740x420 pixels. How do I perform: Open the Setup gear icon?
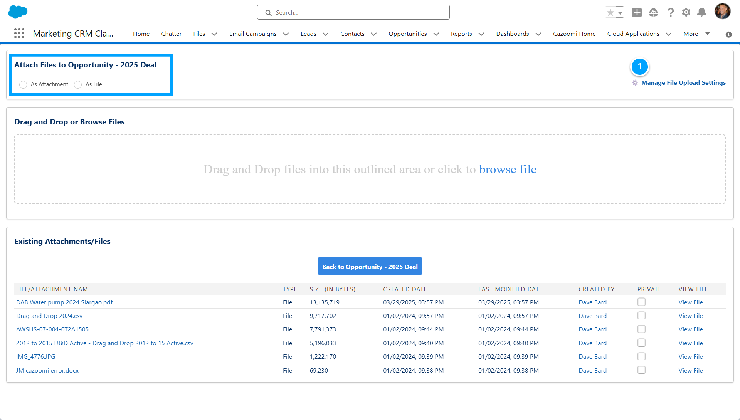pos(686,13)
